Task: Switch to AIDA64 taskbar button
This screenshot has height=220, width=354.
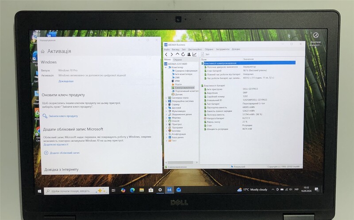Action: coord(169,190)
